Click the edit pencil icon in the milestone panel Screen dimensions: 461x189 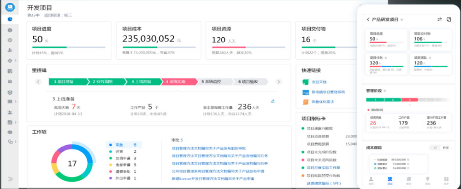pos(273,101)
